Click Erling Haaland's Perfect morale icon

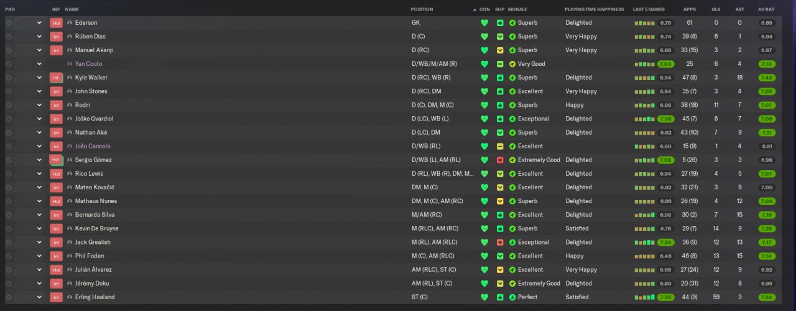pyautogui.click(x=512, y=297)
